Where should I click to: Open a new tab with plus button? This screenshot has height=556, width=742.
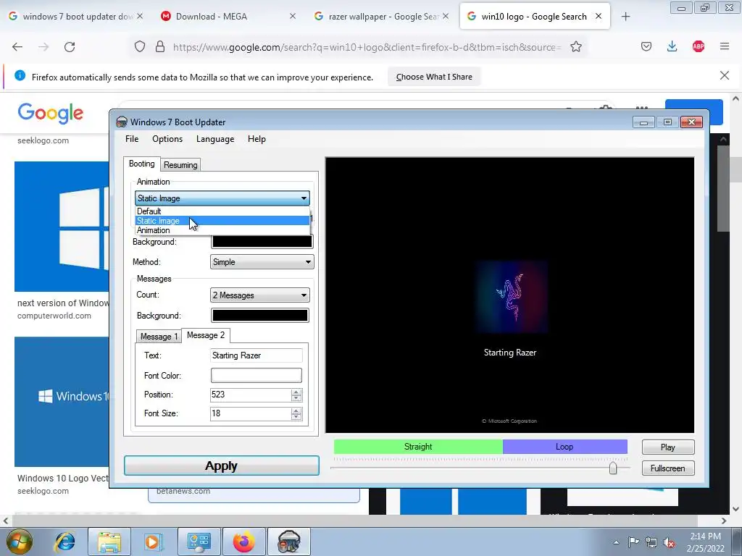625,17
